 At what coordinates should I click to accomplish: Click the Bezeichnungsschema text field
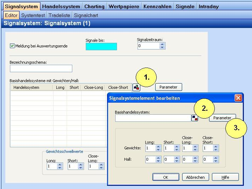point(41,68)
